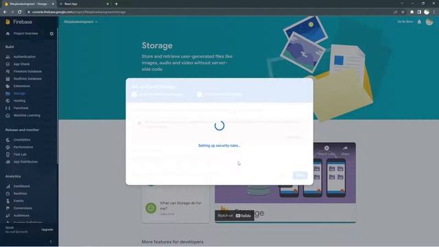Click Performance icon

8,147
